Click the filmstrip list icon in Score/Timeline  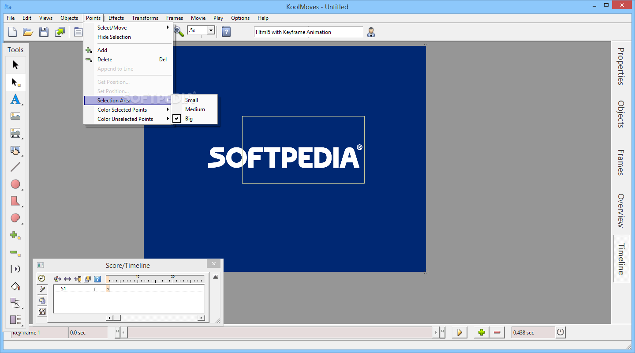[x=87, y=279]
